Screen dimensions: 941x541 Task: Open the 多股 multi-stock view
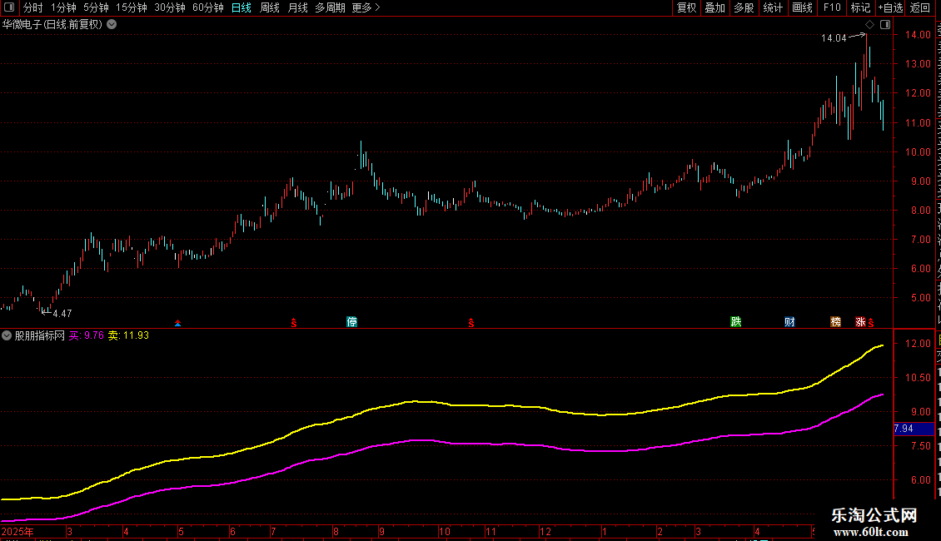click(744, 7)
